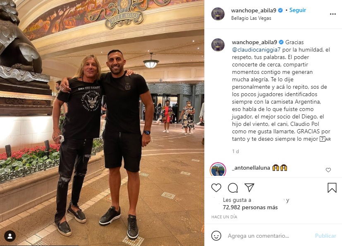Viewport: 342px width, 246px height.
Task: Open emoji picker smiley icon
Action: pos(216,236)
